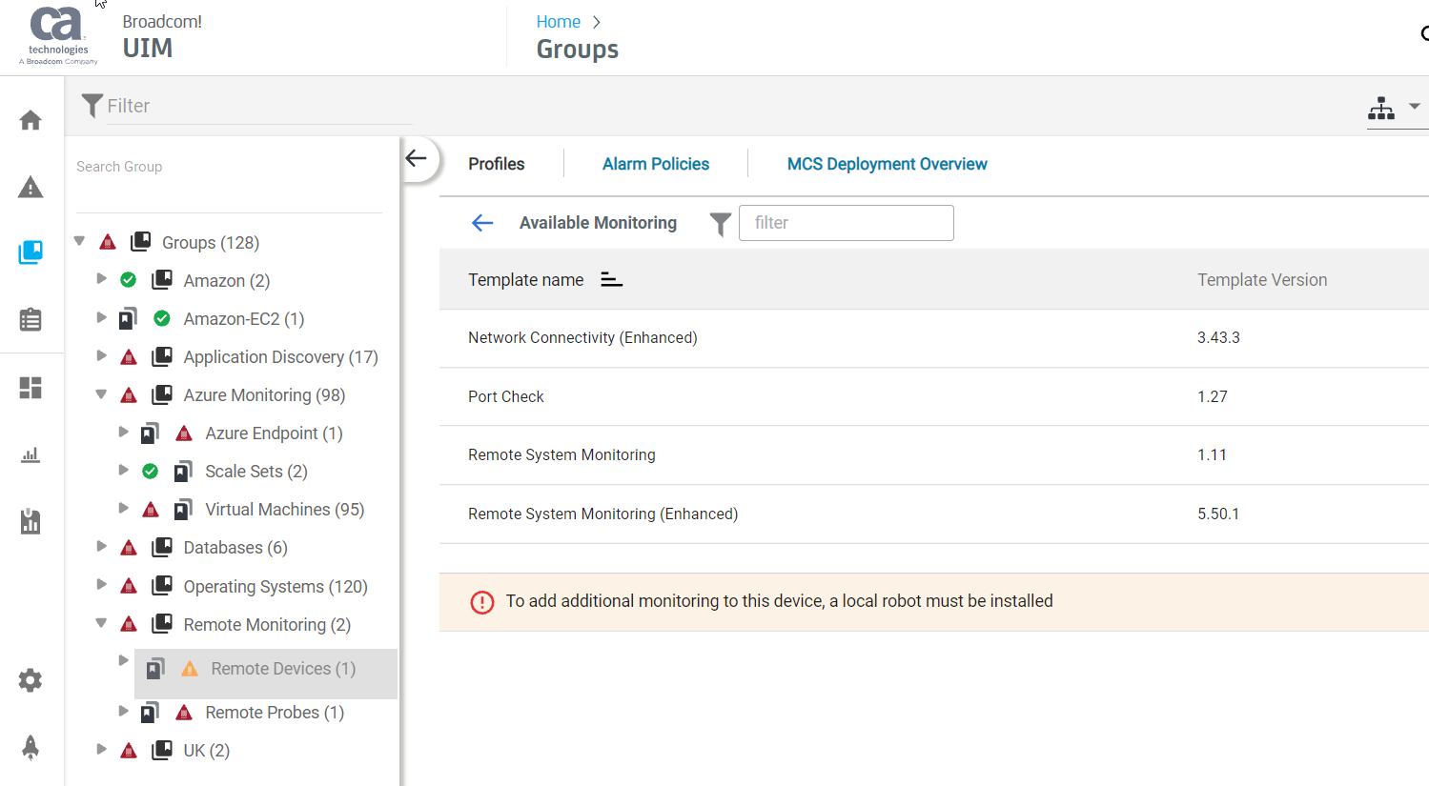The image size is (1429, 786).
Task: Select the Dashboards grid icon in sidebar
Action: 30,388
